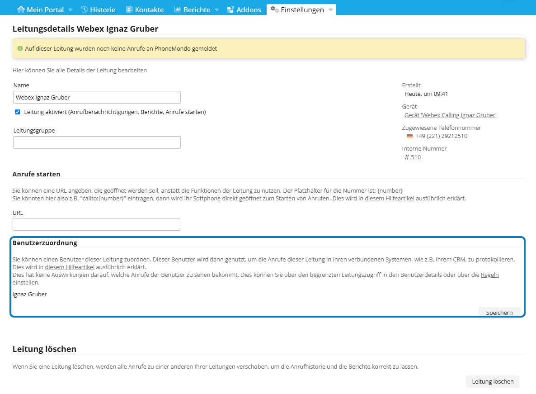Click the Heute, um 09:41 creation time
The image size is (536, 394).
click(426, 94)
